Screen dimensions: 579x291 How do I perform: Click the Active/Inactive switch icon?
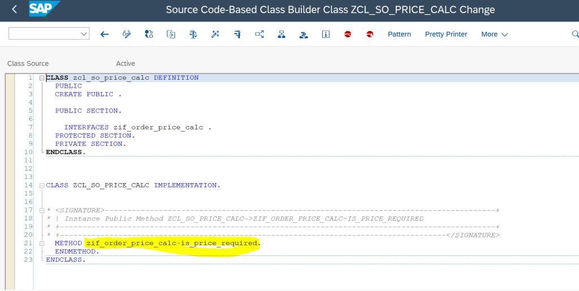tap(149, 34)
